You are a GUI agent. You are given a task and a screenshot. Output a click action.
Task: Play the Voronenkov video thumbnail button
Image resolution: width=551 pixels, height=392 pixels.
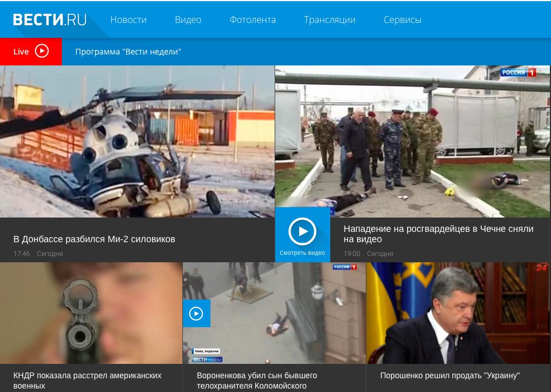pyautogui.click(x=196, y=313)
